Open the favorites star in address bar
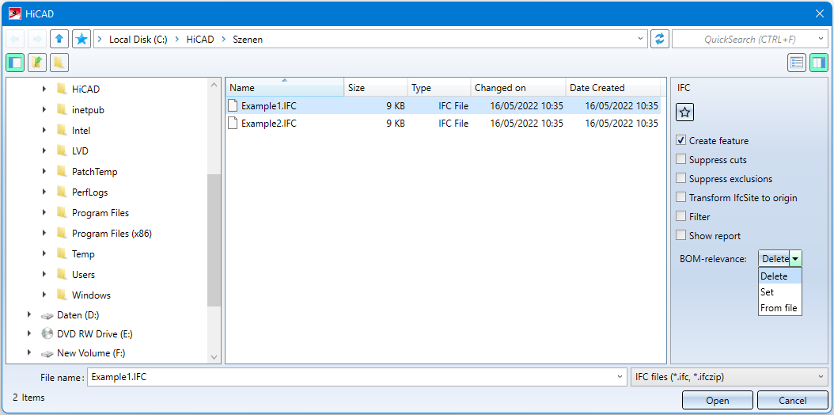Screen dimensions: 834x415 [82, 39]
